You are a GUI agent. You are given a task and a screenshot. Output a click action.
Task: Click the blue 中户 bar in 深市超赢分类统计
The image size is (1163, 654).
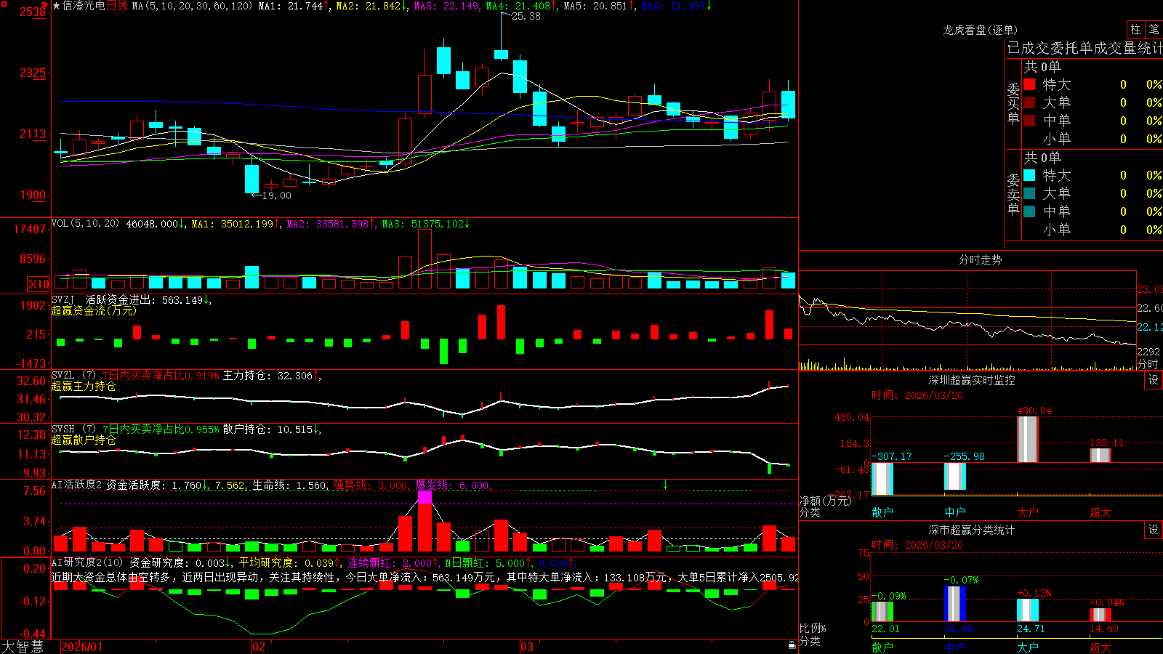[x=955, y=603]
